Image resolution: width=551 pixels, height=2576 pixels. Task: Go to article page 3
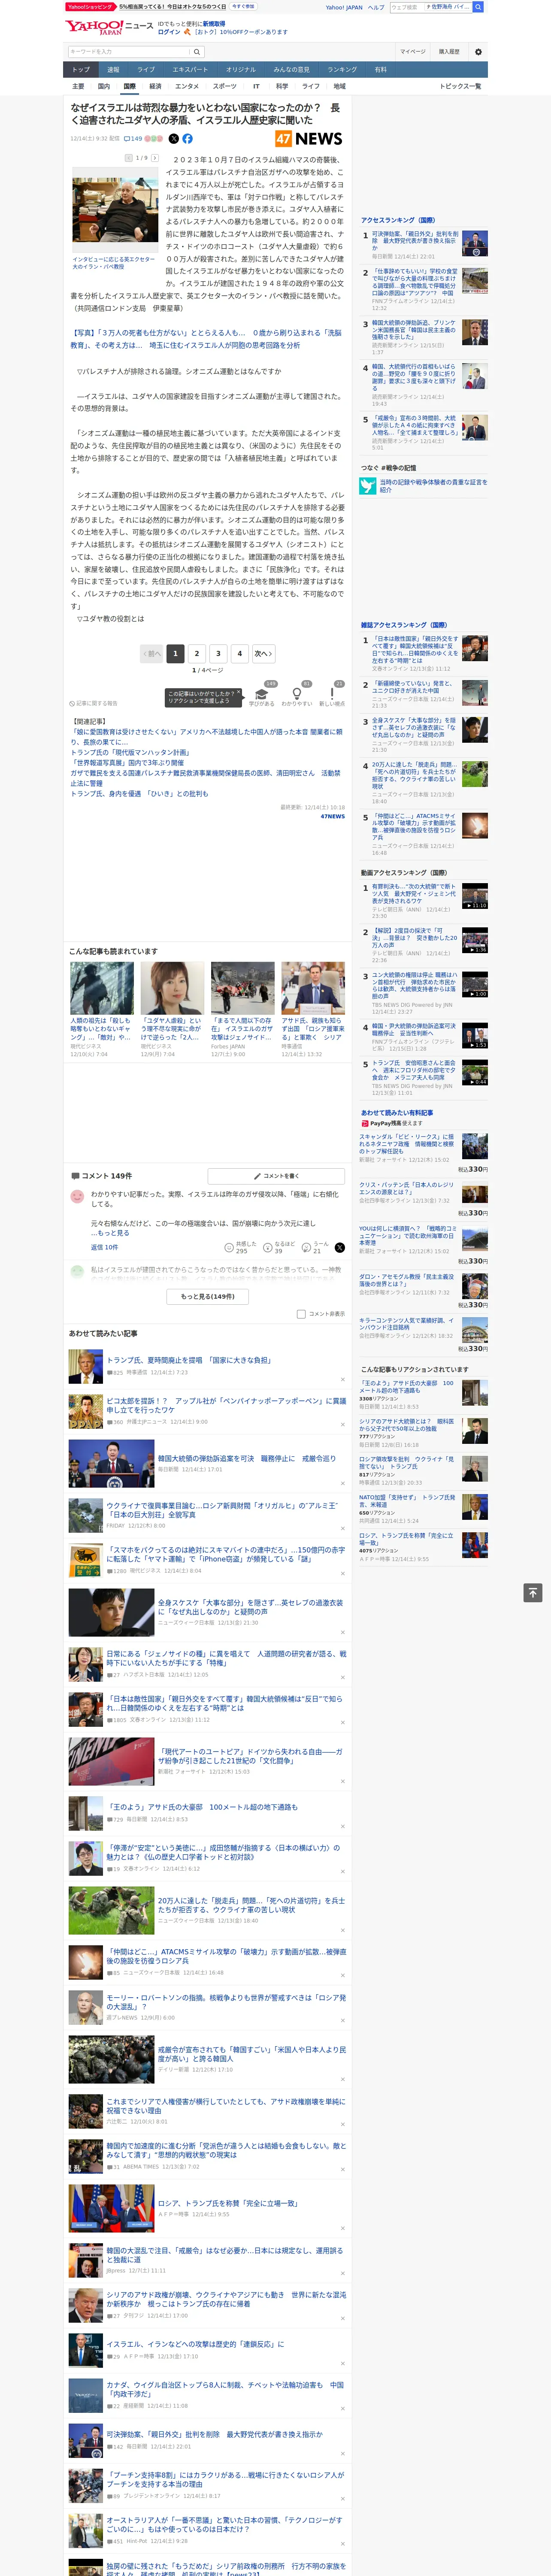coord(218,653)
